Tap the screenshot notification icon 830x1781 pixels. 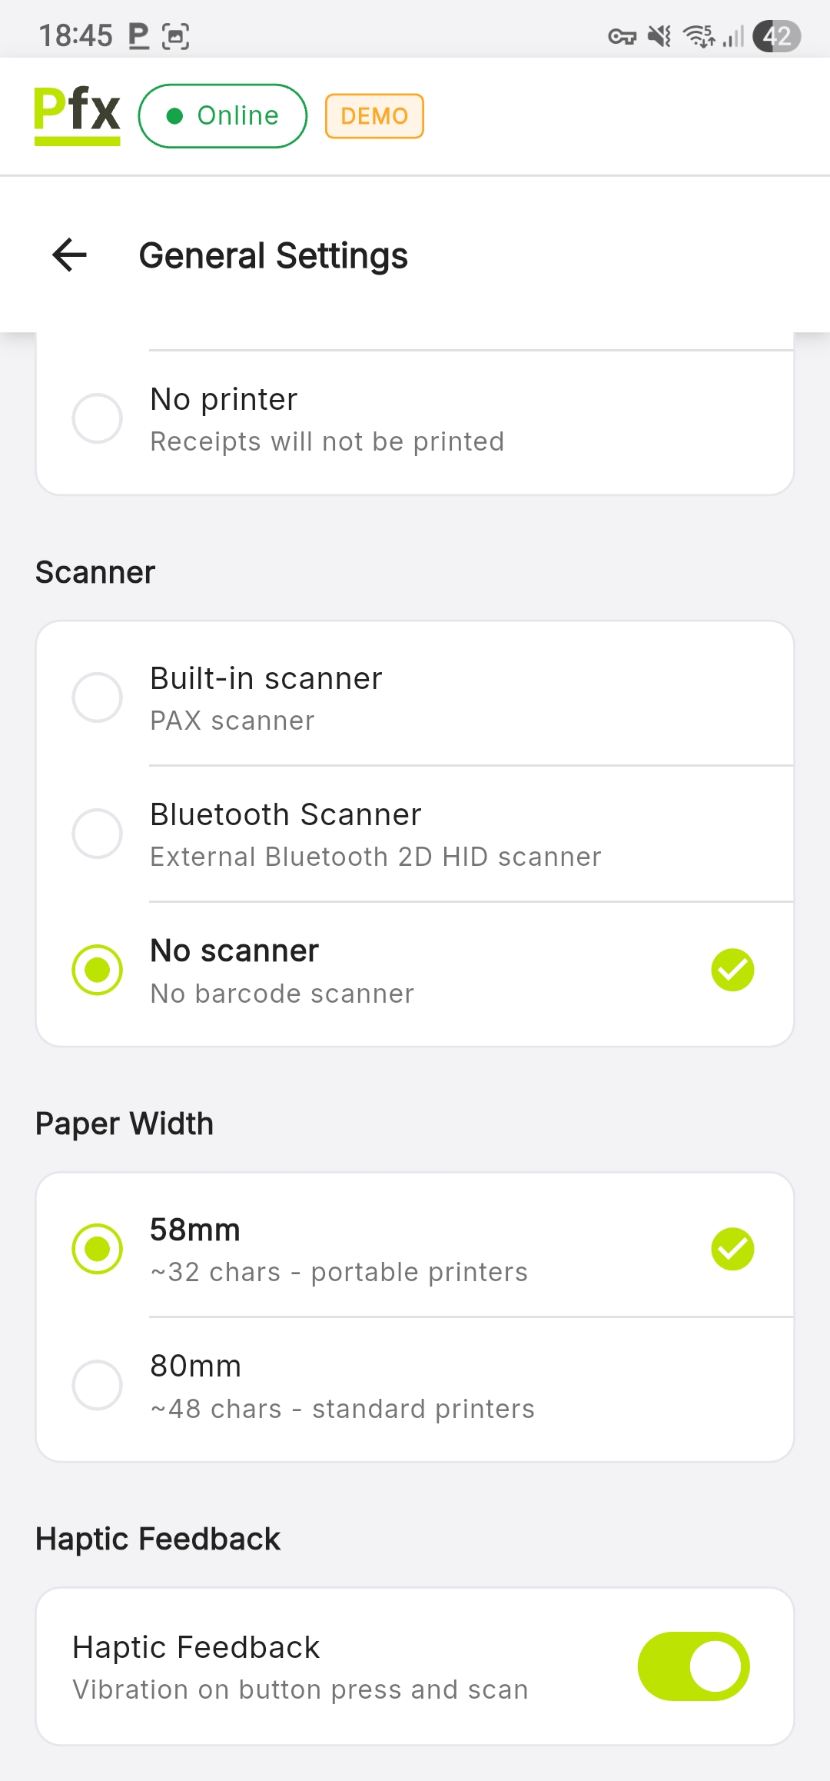coord(176,36)
